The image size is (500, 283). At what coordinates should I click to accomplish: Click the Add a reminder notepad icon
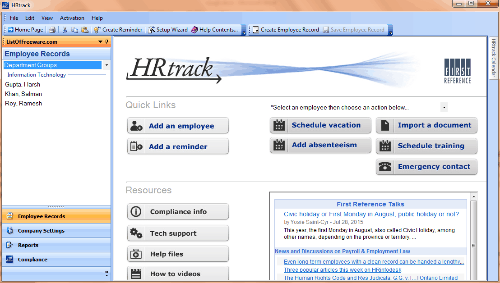pos(136,146)
